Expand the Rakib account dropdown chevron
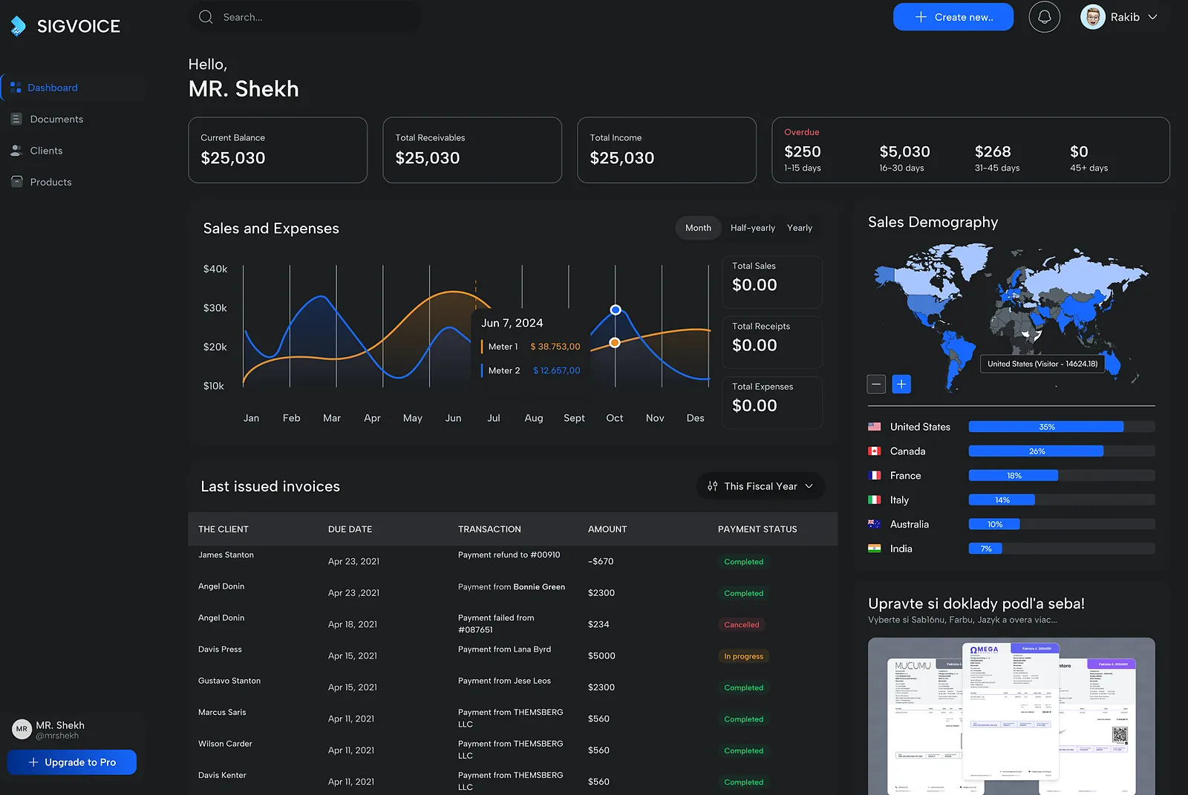Screen dimensions: 1188x795 [1152, 17]
